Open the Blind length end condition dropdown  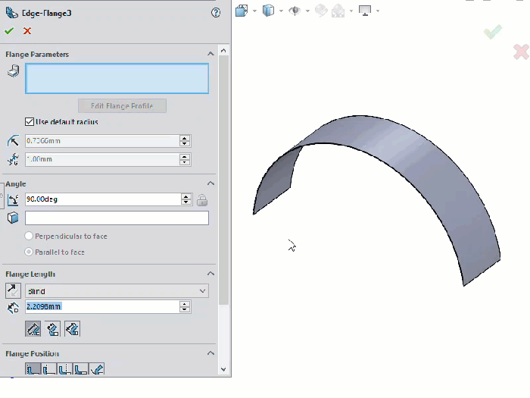(x=117, y=291)
